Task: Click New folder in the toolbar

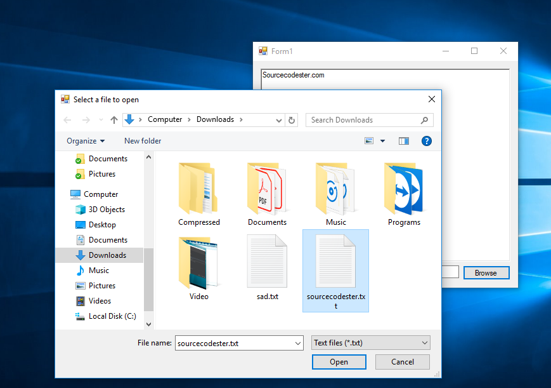Action: (143, 141)
